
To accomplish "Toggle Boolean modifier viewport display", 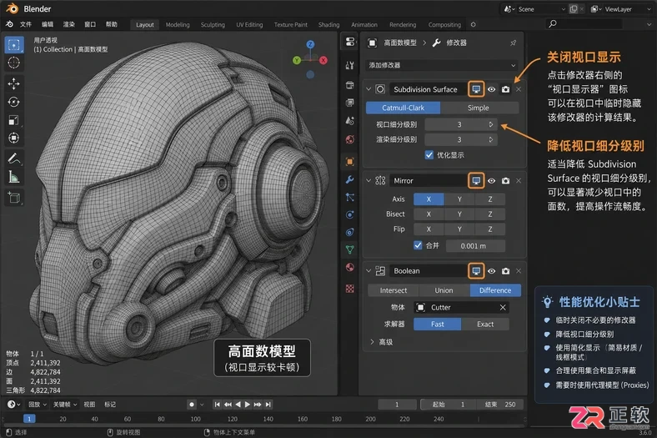I will pos(476,271).
